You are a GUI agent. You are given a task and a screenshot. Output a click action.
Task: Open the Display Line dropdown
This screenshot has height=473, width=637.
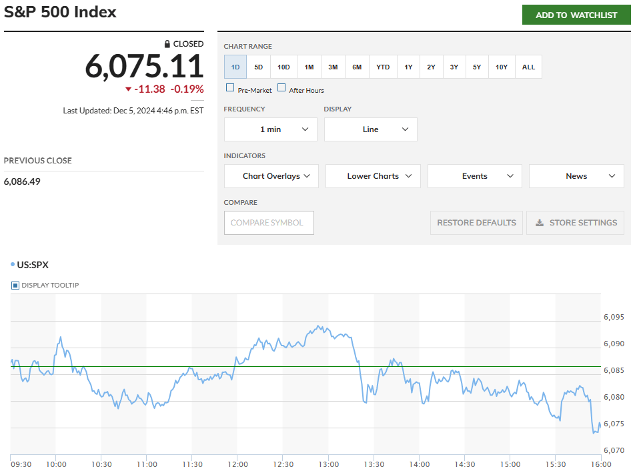point(370,129)
